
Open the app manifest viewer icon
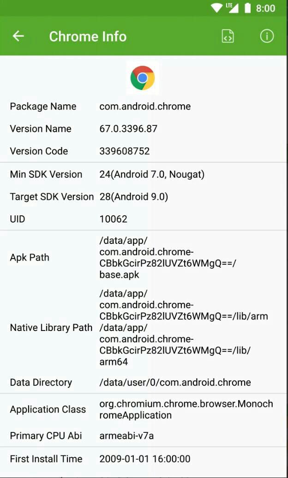pos(228,36)
